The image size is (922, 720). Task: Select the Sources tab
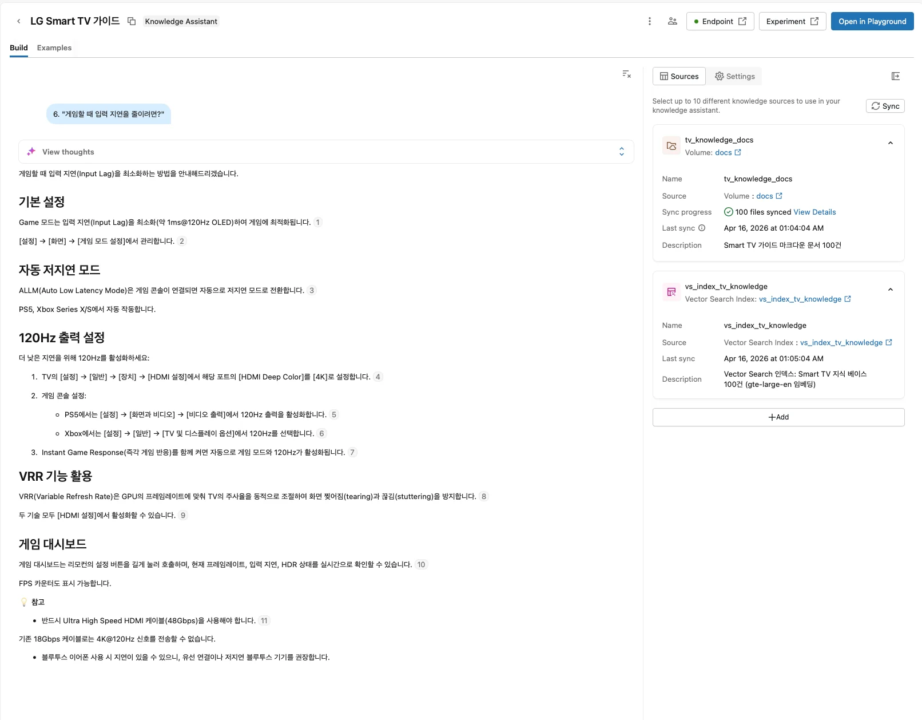click(679, 76)
